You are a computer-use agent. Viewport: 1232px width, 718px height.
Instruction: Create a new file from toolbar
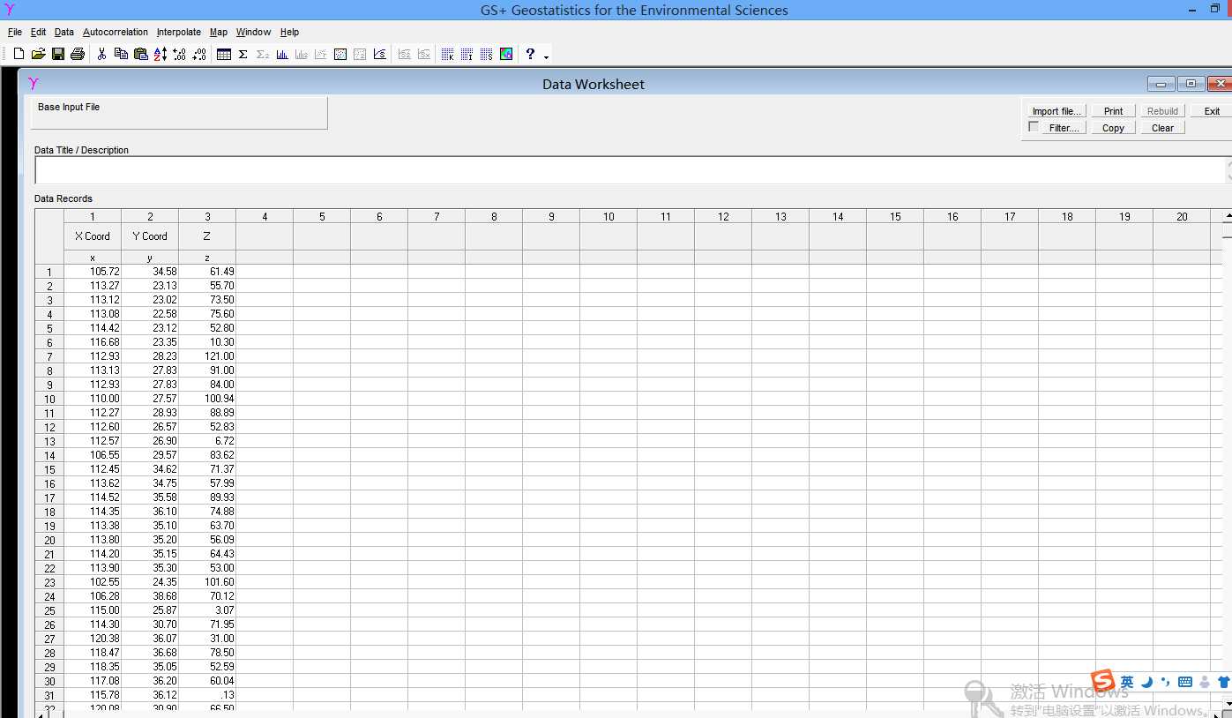(19, 54)
